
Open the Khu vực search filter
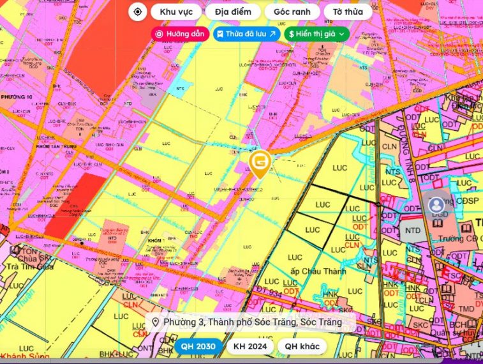pos(175,12)
